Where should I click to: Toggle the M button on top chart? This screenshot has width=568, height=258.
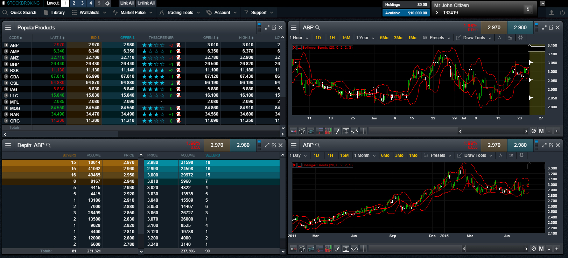pos(541,131)
